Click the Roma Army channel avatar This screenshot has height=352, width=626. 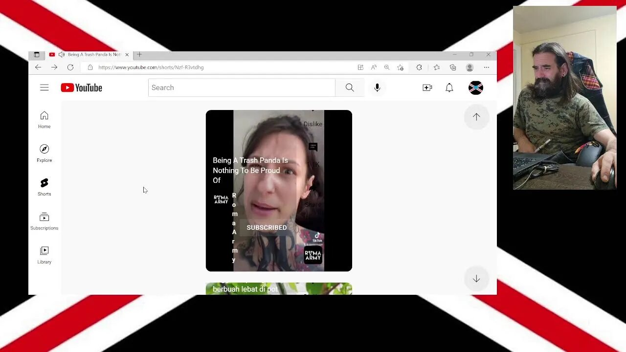click(221, 199)
